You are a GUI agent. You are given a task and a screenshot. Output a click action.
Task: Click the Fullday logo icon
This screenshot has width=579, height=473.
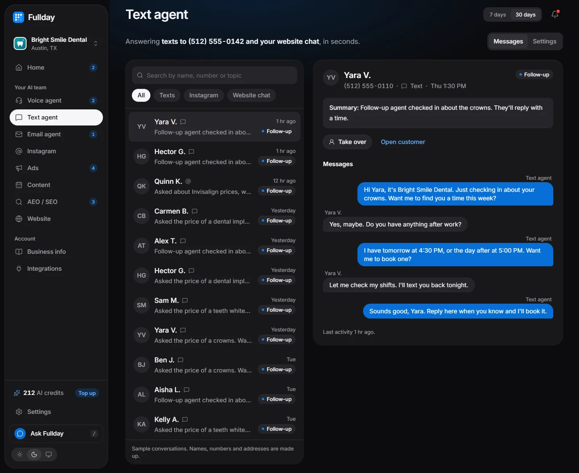coord(18,17)
